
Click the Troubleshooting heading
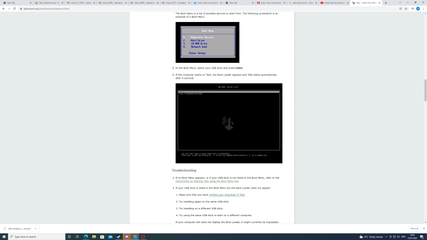184,170
